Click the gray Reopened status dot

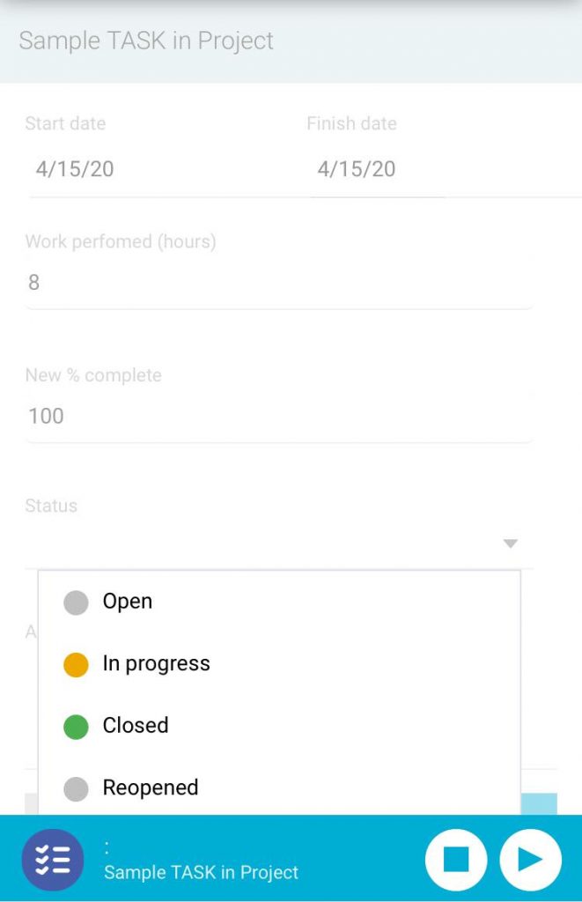77,788
